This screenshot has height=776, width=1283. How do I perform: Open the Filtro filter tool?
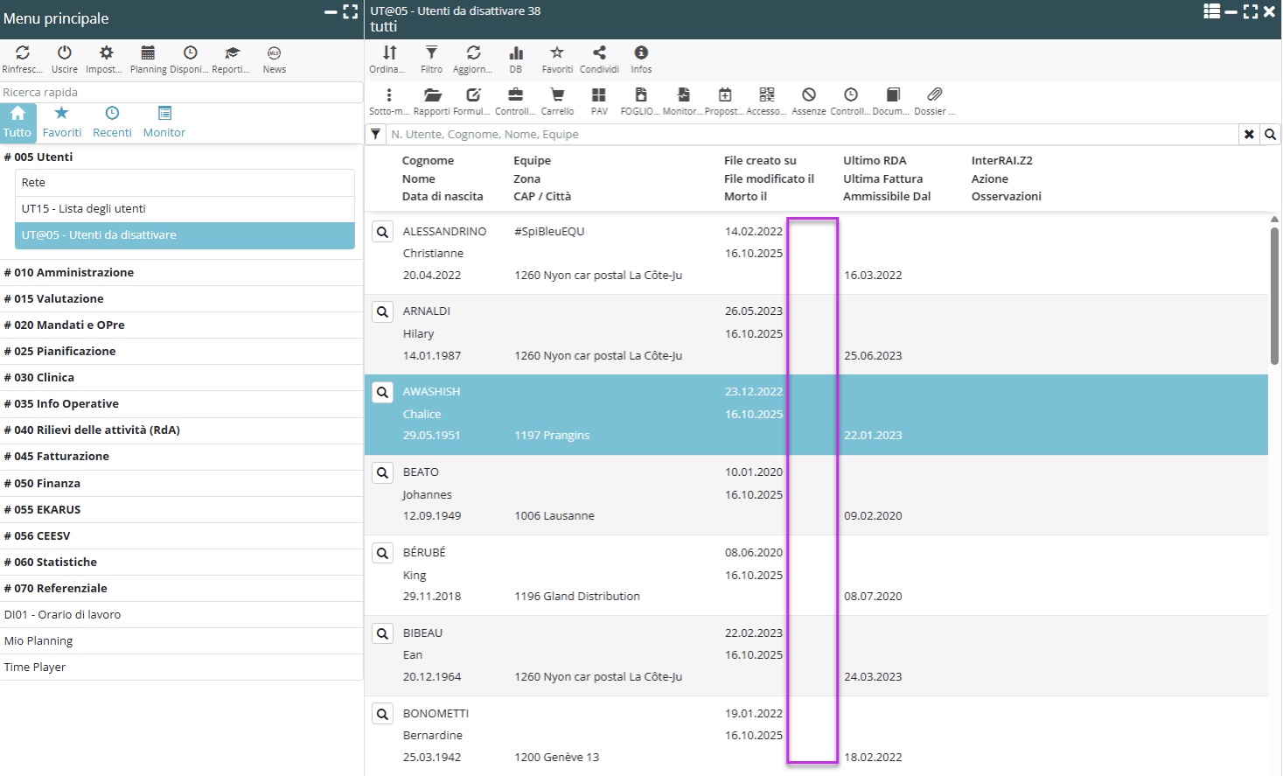[431, 53]
